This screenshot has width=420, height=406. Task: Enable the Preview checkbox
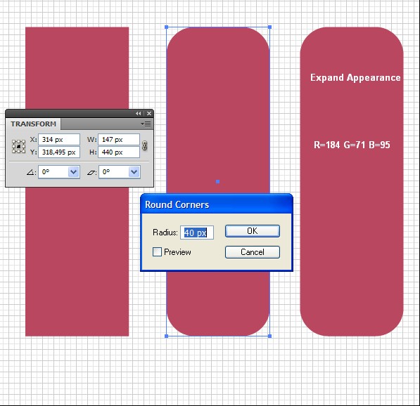click(157, 252)
